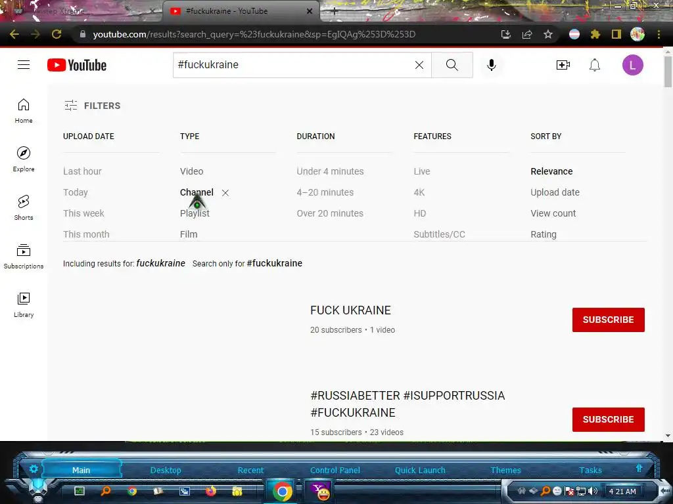Open the account avatar L menu

click(633, 65)
